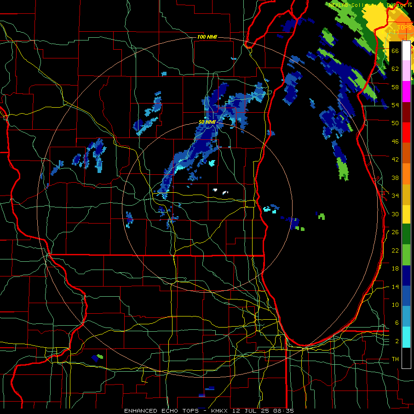Screen dimensions: 414x414
Task: Click the light pink swatch on the scale
Action: click(x=406, y=71)
